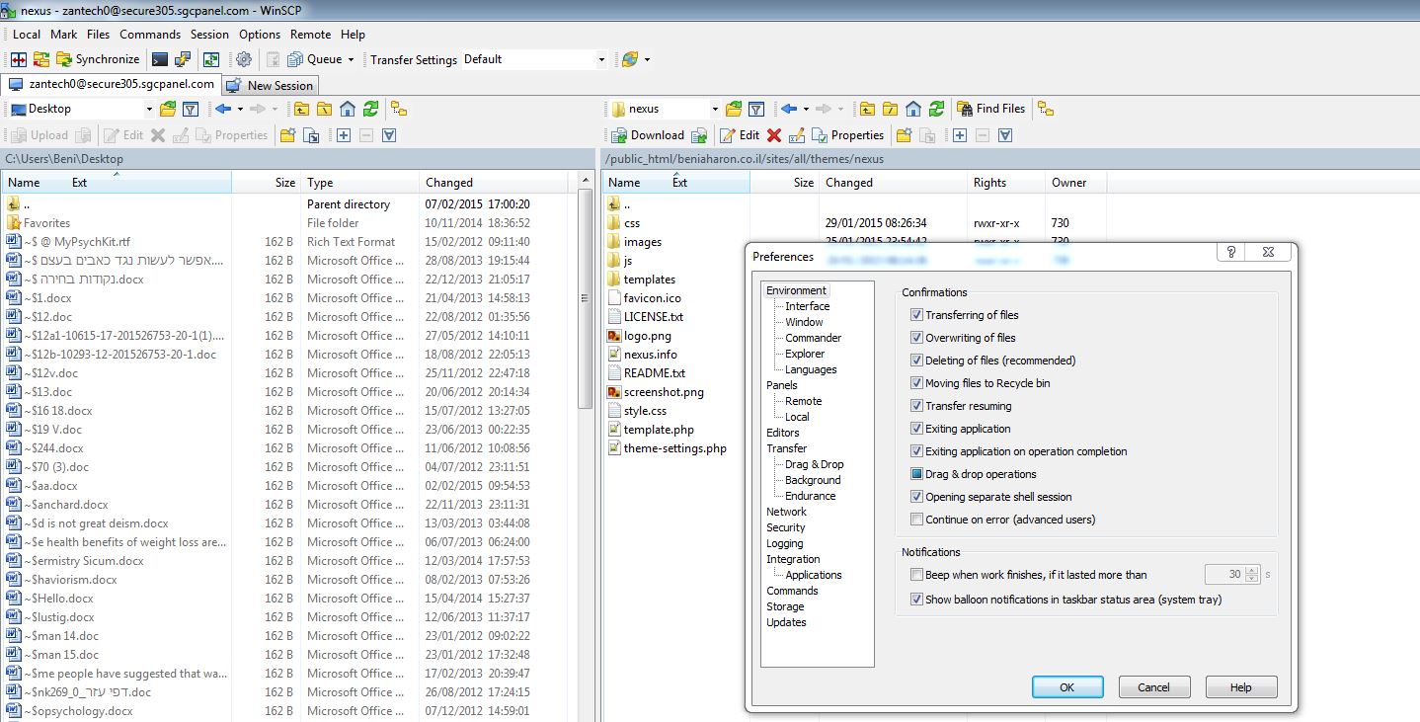Open the remote nexus directory dropdown
Screen dimensions: 1420x722
(x=715, y=109)
